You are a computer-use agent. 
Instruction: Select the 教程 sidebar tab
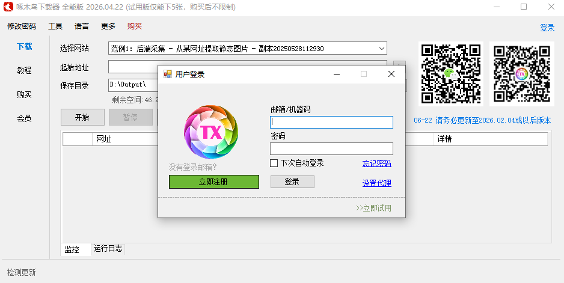coord(25,70)
